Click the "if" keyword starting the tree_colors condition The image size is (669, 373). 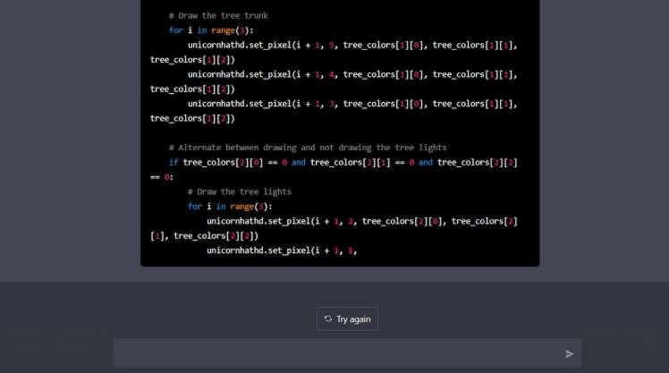pyautogui.click(x=174, y=162)
